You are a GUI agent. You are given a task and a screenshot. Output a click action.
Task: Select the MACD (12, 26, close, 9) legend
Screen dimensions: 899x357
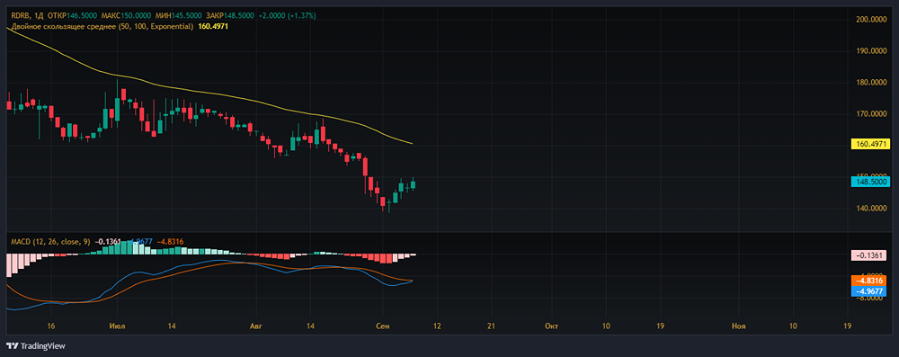pos(49,242)
